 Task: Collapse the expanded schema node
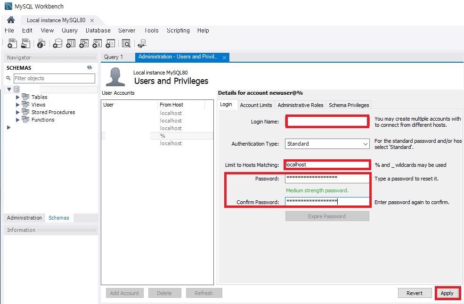click(9, 89)
